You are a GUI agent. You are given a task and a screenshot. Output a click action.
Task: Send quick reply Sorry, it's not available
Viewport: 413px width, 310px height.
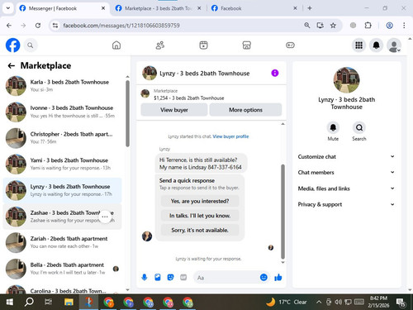[200, 230]
